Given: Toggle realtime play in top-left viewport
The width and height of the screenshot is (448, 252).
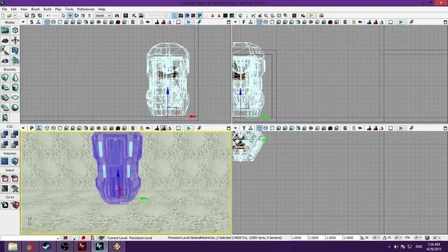Looking at the screenshot, I should point(189,22).
